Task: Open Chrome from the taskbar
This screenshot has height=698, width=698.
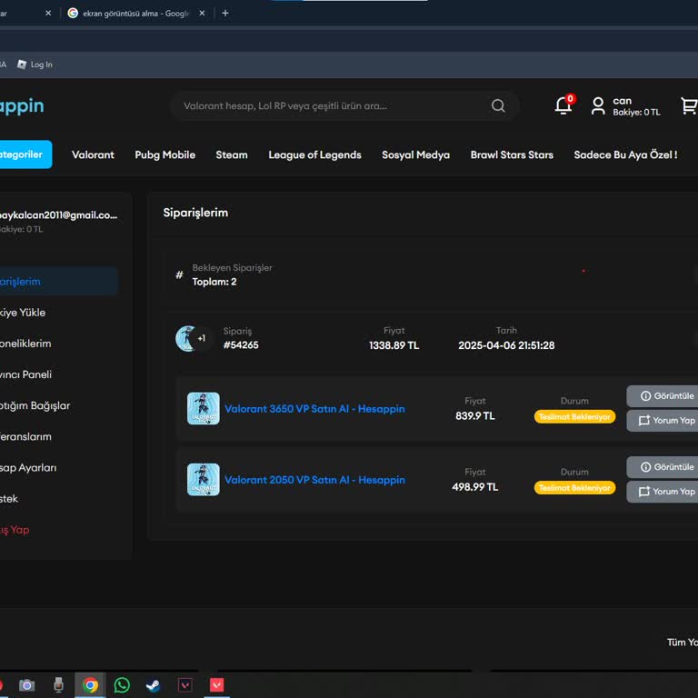Action: click(90, 684)
